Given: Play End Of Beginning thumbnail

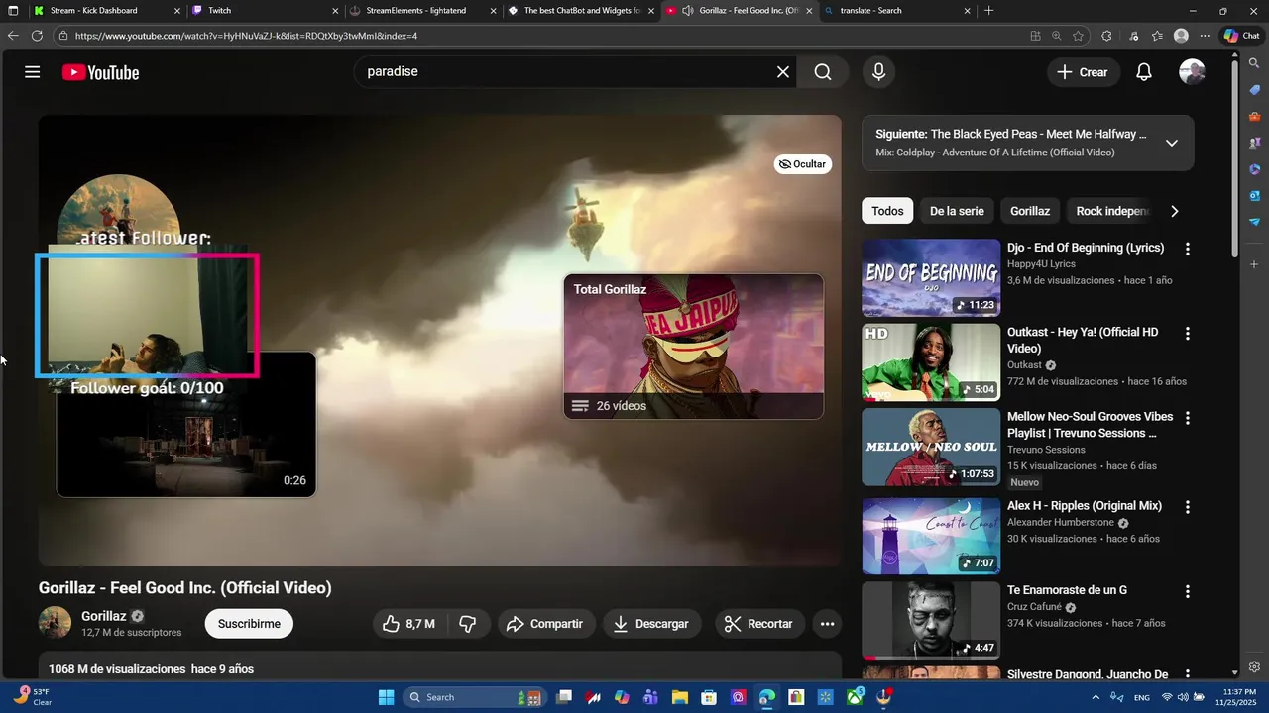Looking at the screenshot, I should click(x=931, y=277).
